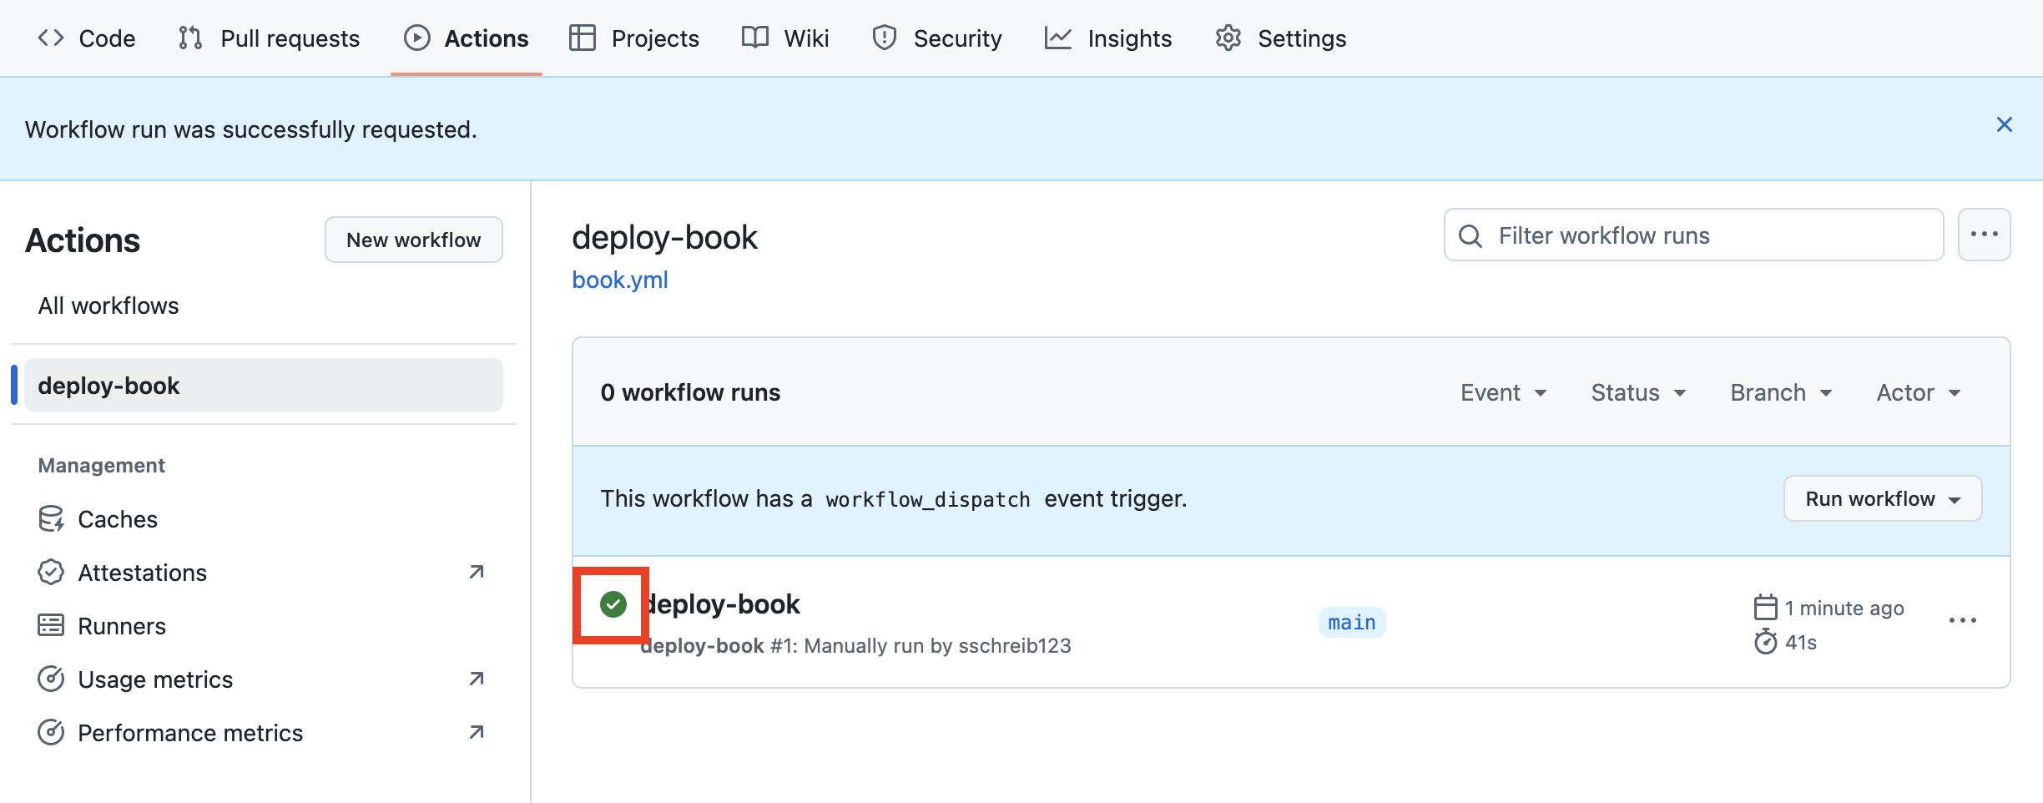The image size is (2043, 803).
Task: Open Usage metrics in sidebar
Action: tap(155, 679)
